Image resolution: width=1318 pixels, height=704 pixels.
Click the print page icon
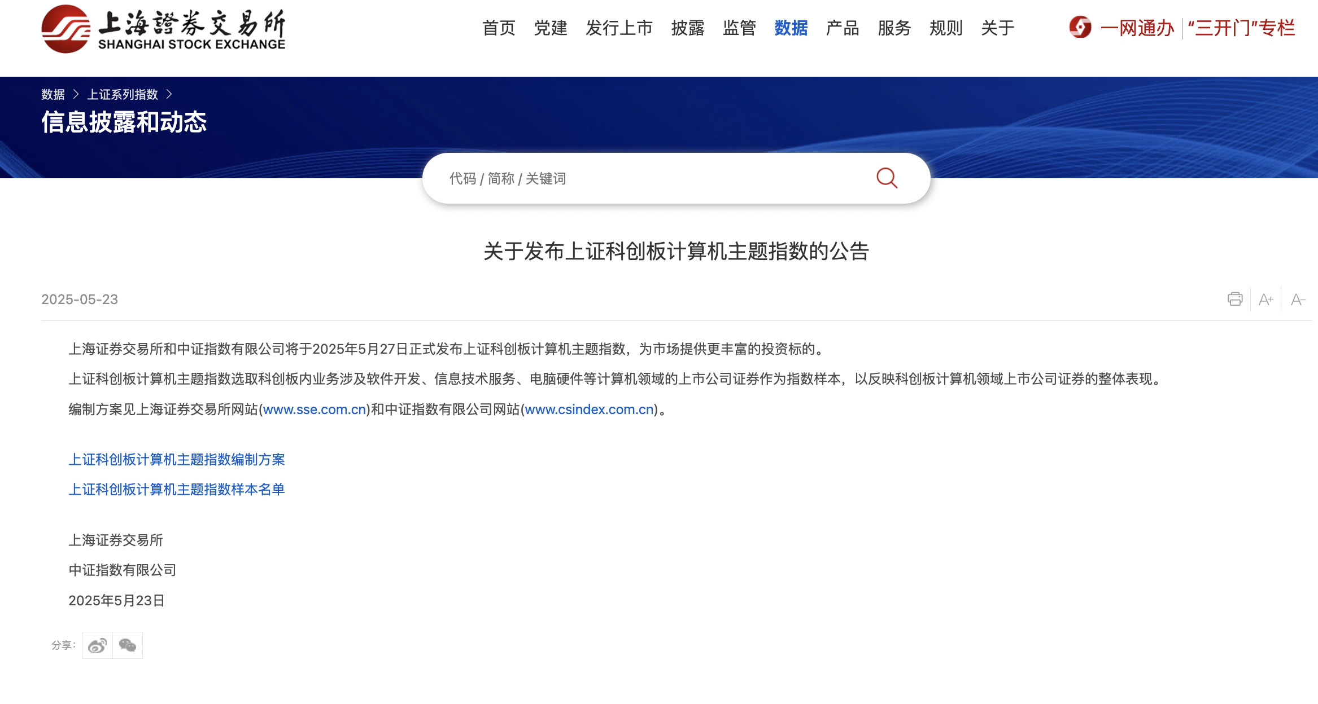click(x=1235, y=299)
